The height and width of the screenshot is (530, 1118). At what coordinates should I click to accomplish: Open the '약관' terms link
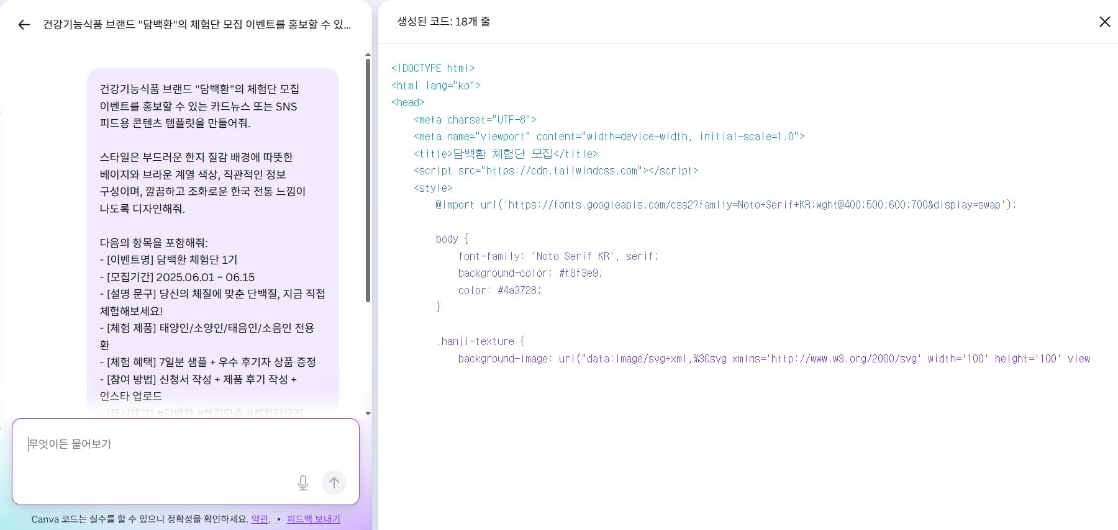coord(260,519)
